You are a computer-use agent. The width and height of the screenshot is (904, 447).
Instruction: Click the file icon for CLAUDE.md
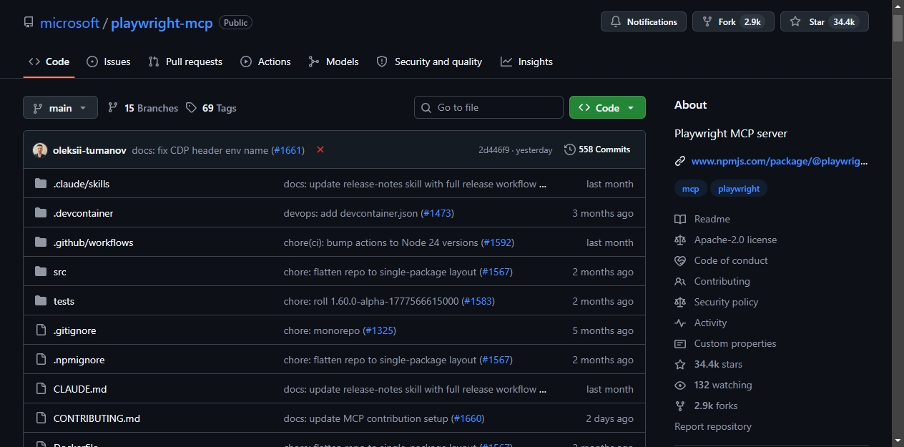(41, 389)
